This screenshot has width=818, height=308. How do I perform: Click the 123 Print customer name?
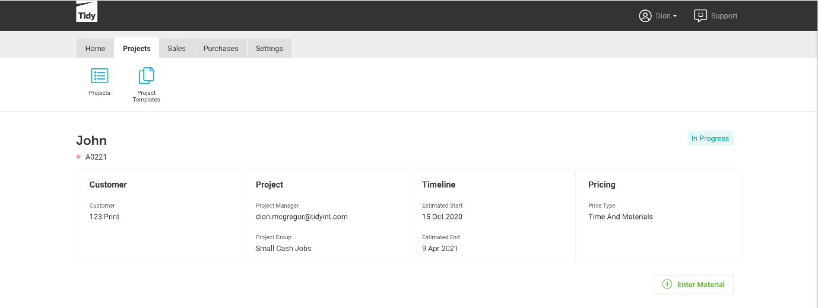click(x=104, y=217)
